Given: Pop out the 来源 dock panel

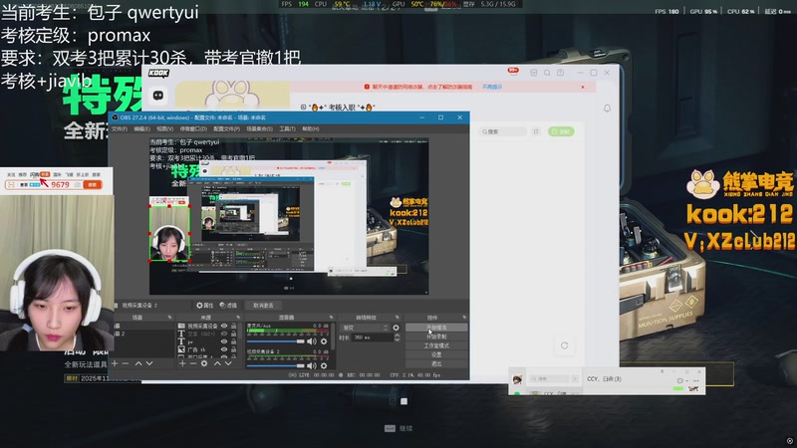Looking at the screenshot, I should pos(238,318).
